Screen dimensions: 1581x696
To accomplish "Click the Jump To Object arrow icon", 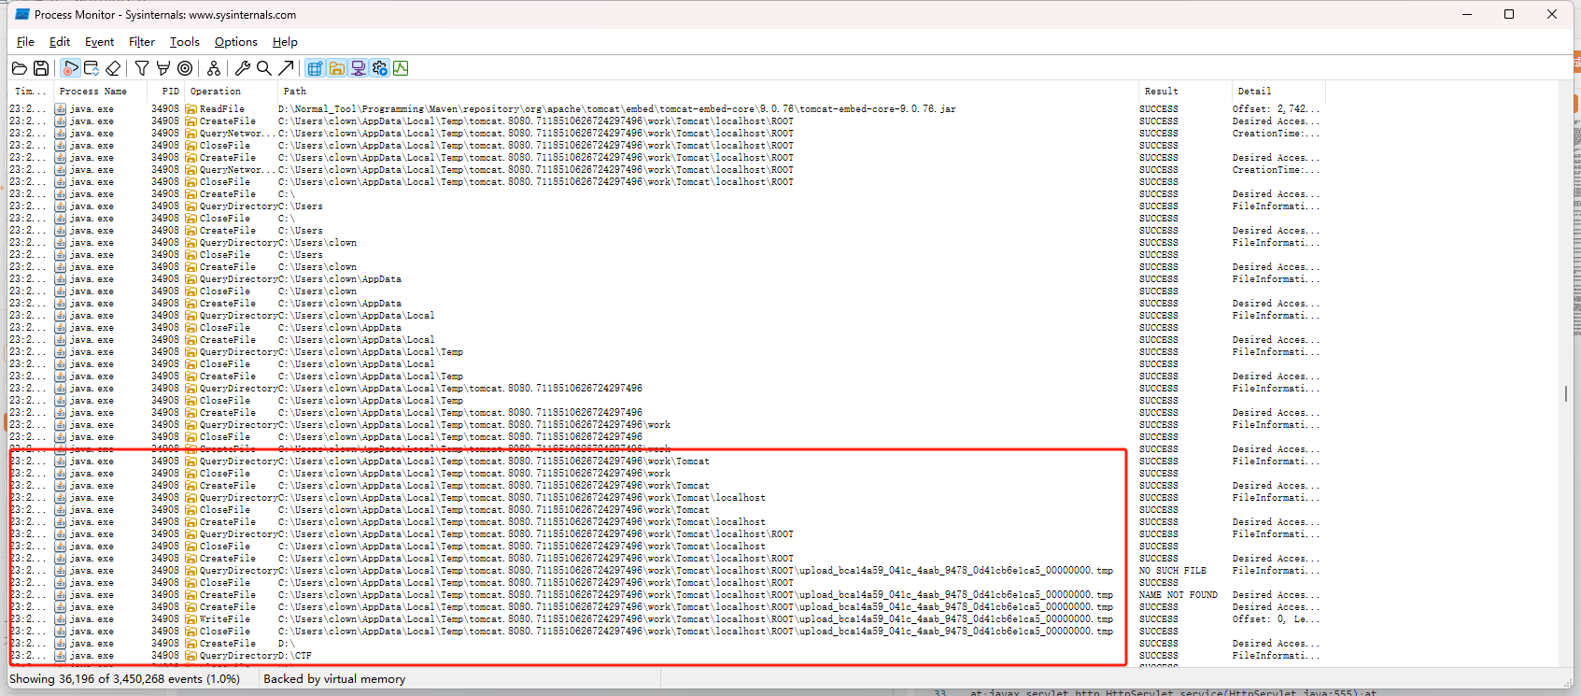I will 286,68.
